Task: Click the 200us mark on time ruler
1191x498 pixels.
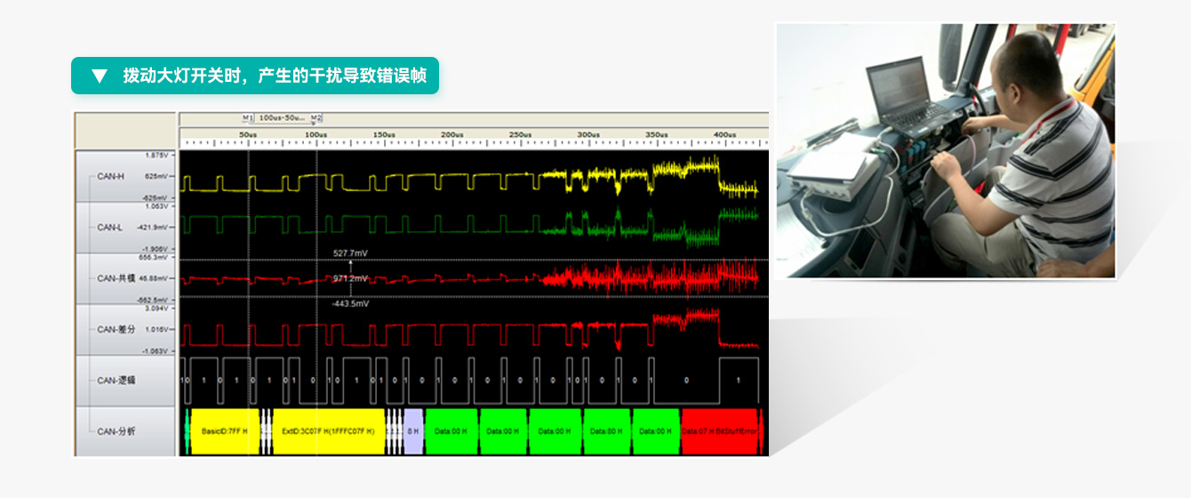Action: [x=452, y=135]
